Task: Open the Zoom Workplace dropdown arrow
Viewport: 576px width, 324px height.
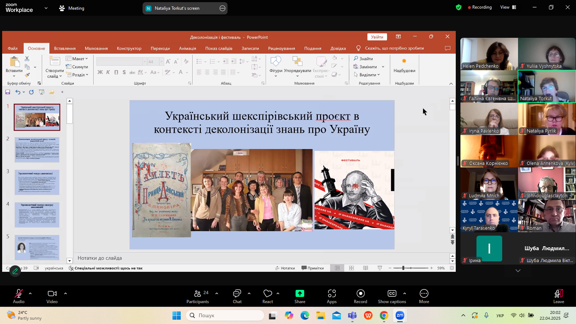Action: point(46,8)
